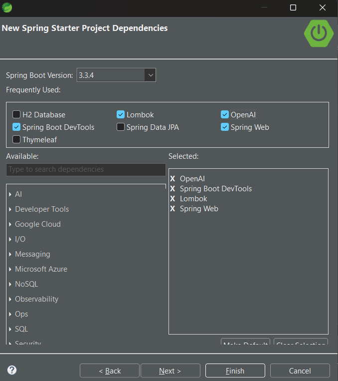The width and height of the screenshot is (338, 381).
Task: Expand the Developer Tools category
Action: 10,209
